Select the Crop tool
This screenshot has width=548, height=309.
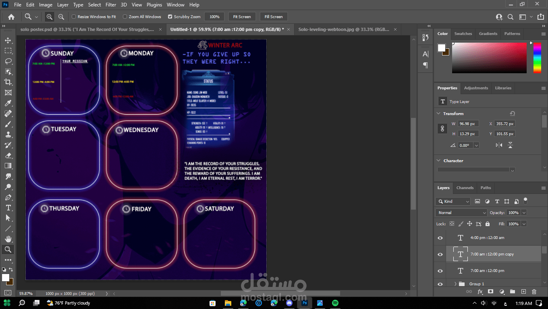click(x=8, y=82)
